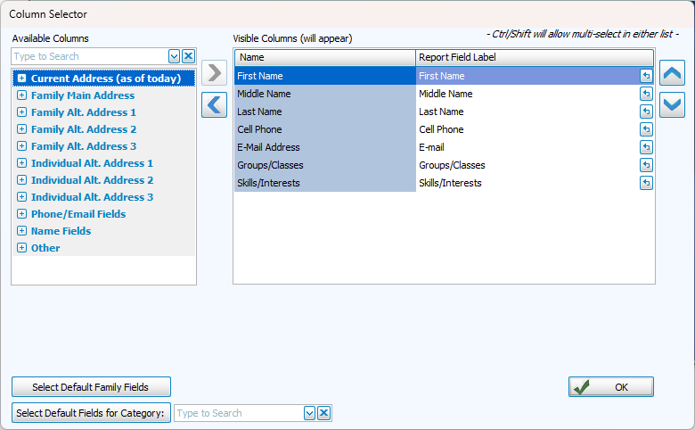The height and width of the screenshot is (430, 695).
Task: Click Select Default Family Fields button
Action: pyautogui.click(x=91, y=387)
